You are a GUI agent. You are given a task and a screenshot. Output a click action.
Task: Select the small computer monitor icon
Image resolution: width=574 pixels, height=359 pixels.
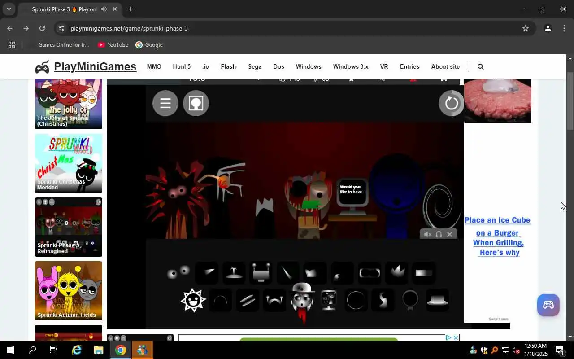(x=329, y=300)
